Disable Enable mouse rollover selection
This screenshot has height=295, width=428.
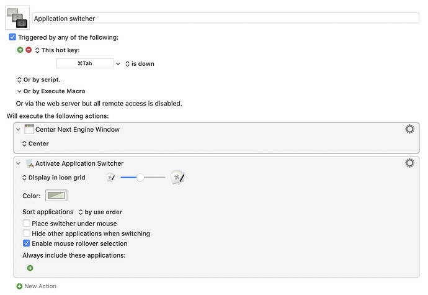[26, 243]
